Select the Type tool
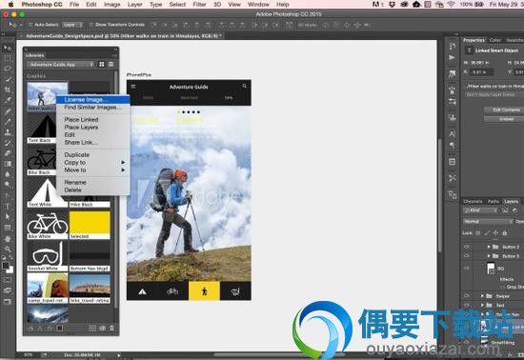The width and height of the screenshot is (524, 360). [7, 207]
